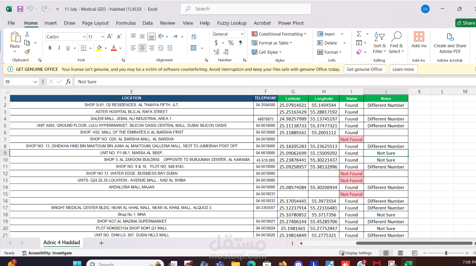This screenshot has width=476, height=266.
Task: Add a new sheet with plus button
Action: (x=101, y=243)
